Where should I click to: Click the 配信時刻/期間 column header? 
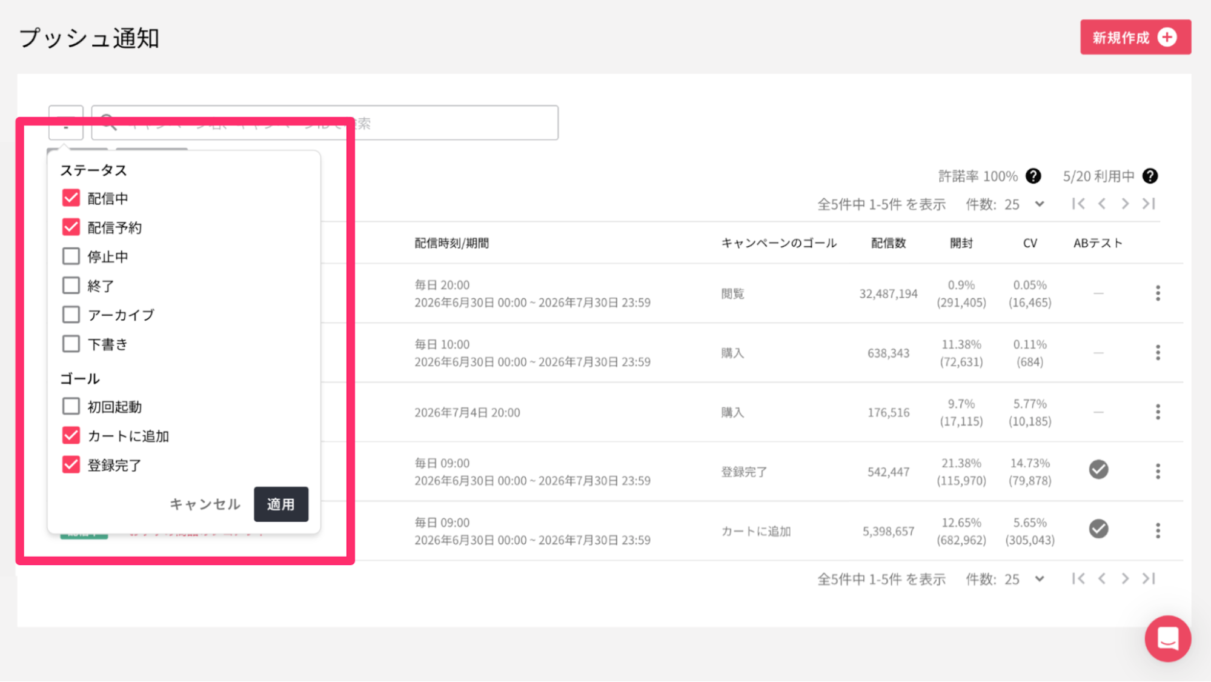451,243
